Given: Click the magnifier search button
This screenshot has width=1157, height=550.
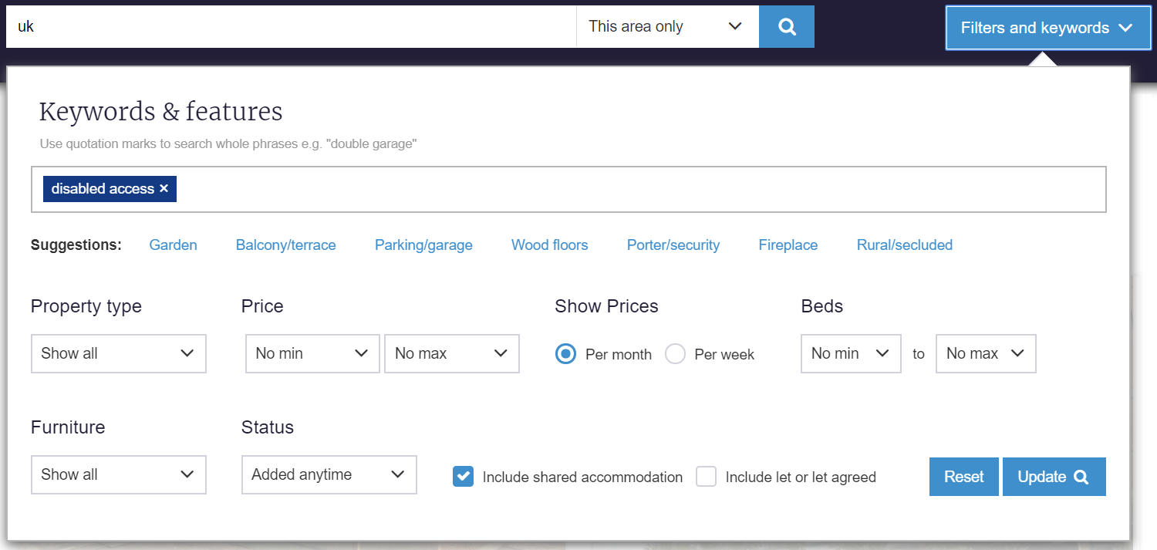Looking at the screenshot, I should [787, 26].
